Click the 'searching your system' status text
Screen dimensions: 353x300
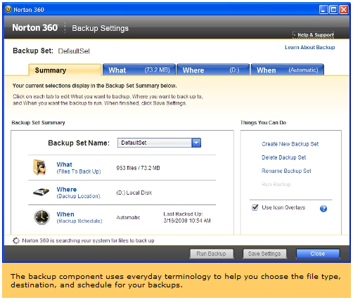click(88, 240)
